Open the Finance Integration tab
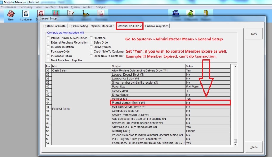272x157 pixels. (x=157, y=26)
